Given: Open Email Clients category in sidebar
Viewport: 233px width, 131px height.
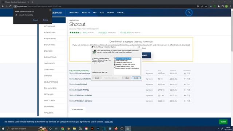Looking at the screenshot, I should [50, 100].
